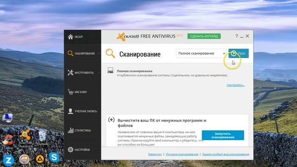Screen dimensions: 297x167
Task: Select the Skype desktop icon
Action: pos(54,158)
